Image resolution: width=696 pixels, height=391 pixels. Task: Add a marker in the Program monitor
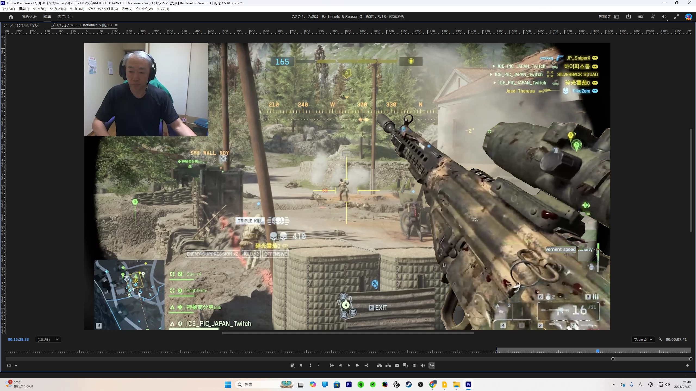coord(301,365)
